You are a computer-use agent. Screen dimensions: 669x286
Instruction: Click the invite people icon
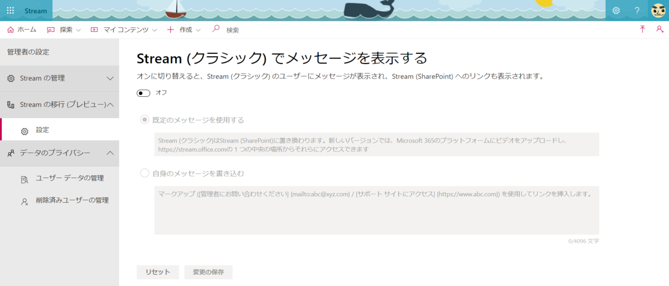(x=660, y=29)
